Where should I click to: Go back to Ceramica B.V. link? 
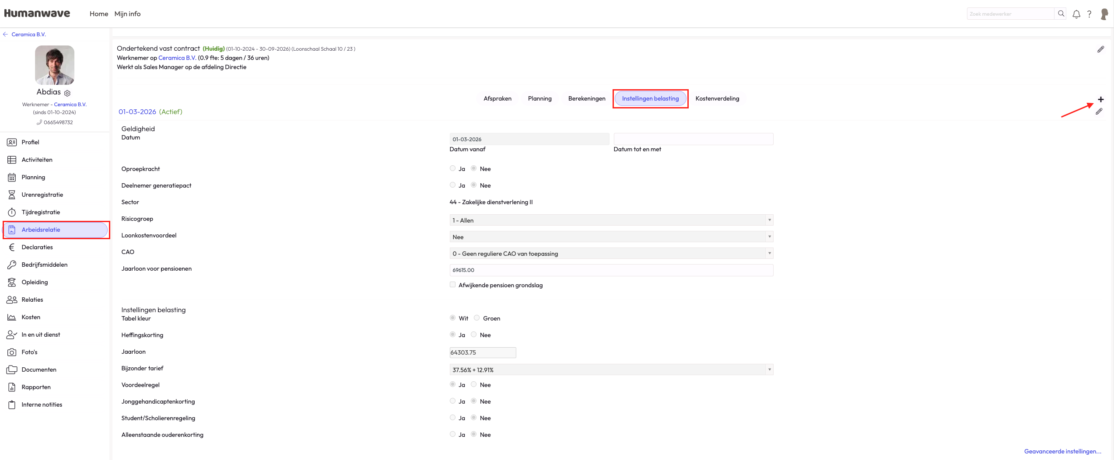coord(28,35)
